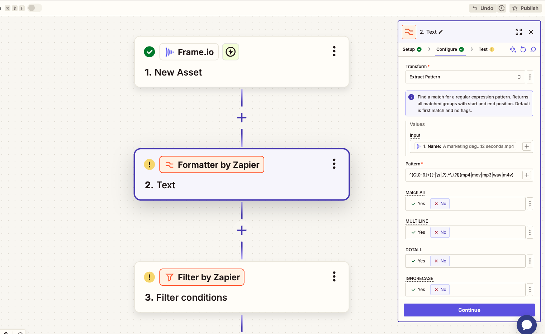Switch to the Configure tab

pos(450,49)
